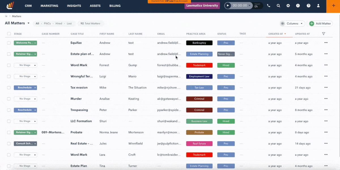Sort by the Last Name column header

coord(135,34)
